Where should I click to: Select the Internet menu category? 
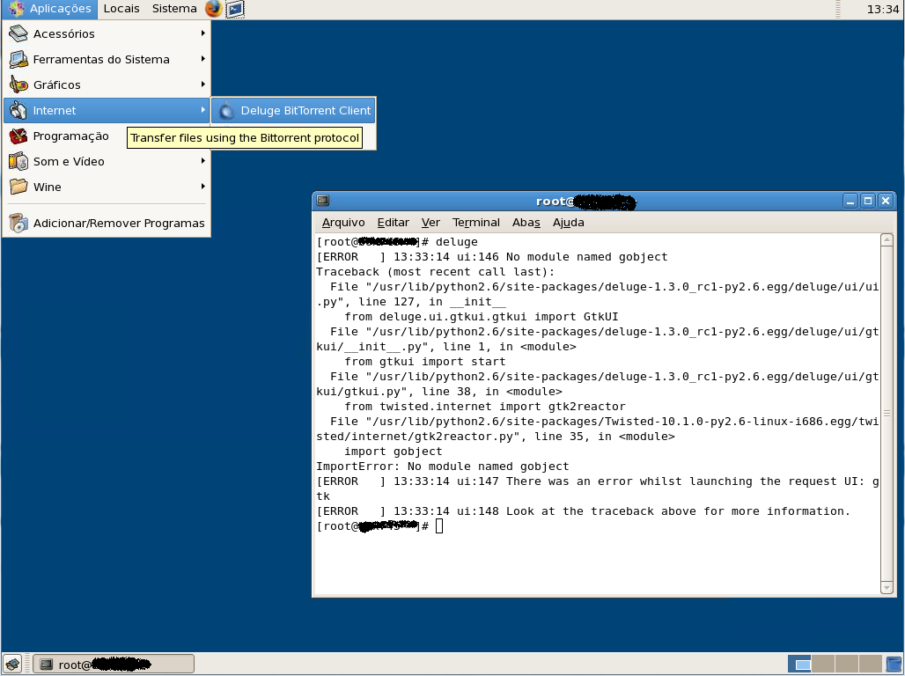pyautogui.click(x=107, y=110)
